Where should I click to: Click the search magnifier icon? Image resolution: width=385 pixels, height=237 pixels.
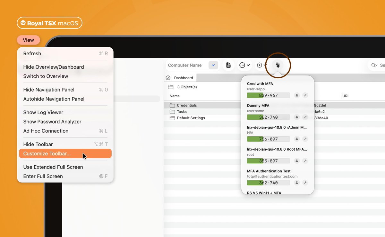(374, 65)
